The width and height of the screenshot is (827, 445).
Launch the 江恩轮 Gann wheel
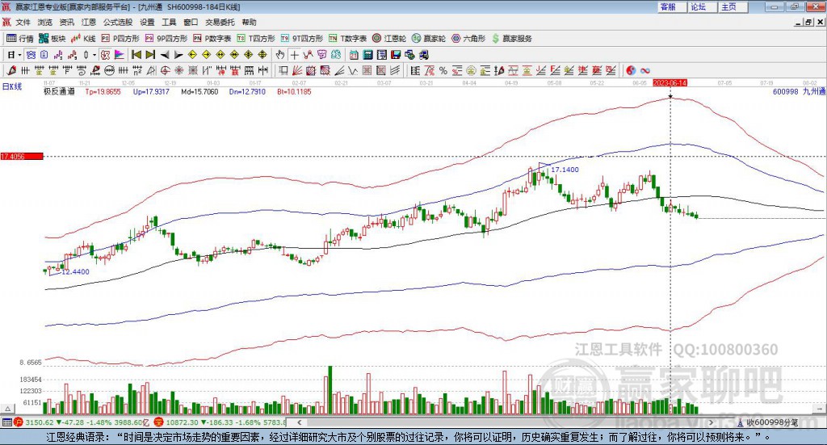click(389, 39)
